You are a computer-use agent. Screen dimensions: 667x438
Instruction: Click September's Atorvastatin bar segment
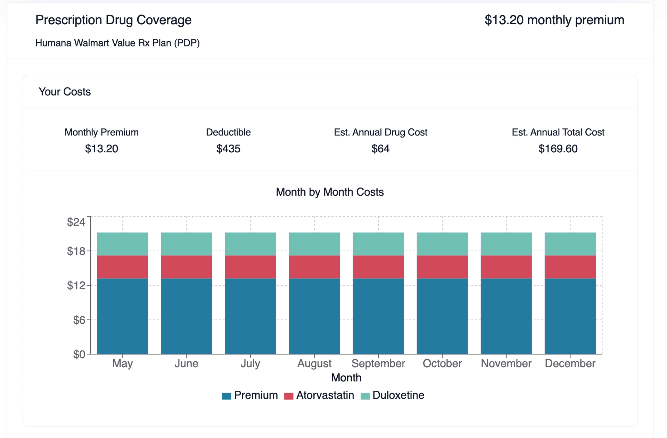point(378,267)
